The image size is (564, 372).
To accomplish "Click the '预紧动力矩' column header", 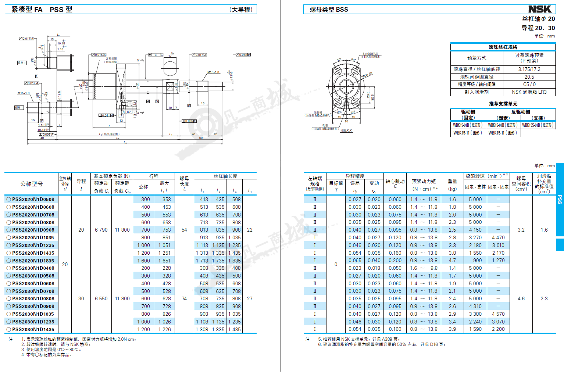I will tap(424, 181).
